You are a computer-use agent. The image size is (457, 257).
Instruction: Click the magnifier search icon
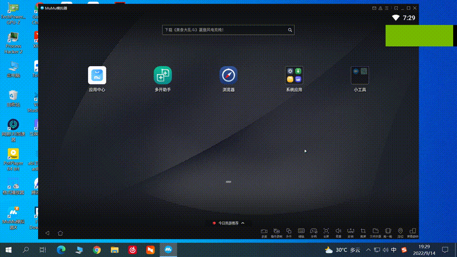(x=290, y=30)
